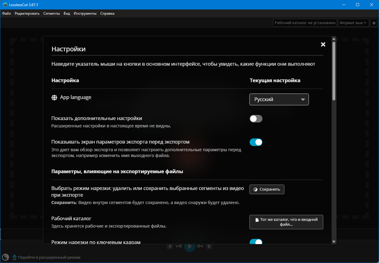Click the baby icon for advanced mode

(14, 257)
